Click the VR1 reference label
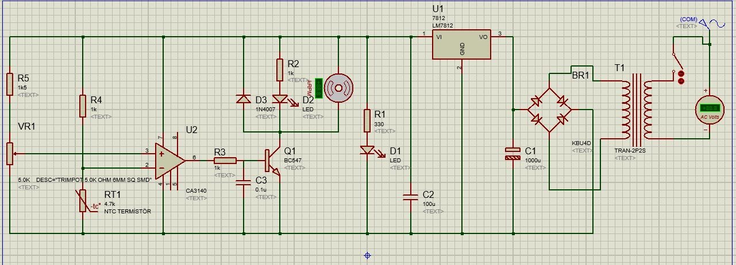This screenshot has width=736, height=265. tap(27, 127)
